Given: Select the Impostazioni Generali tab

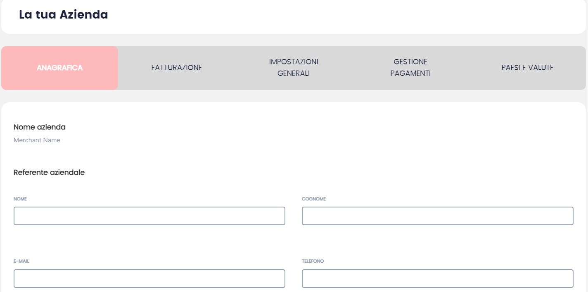Looking at the screenshot, I should tap(294, 68).
